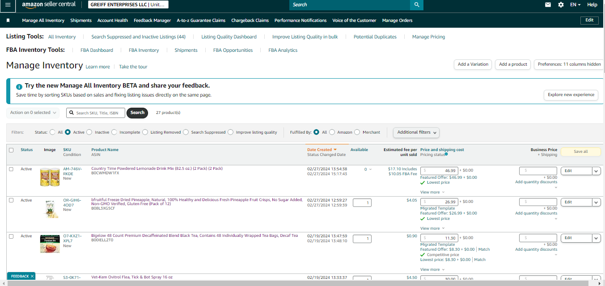Click the Help link in the top bar
This screenshot has height=286, width=605.
(592, 4)
